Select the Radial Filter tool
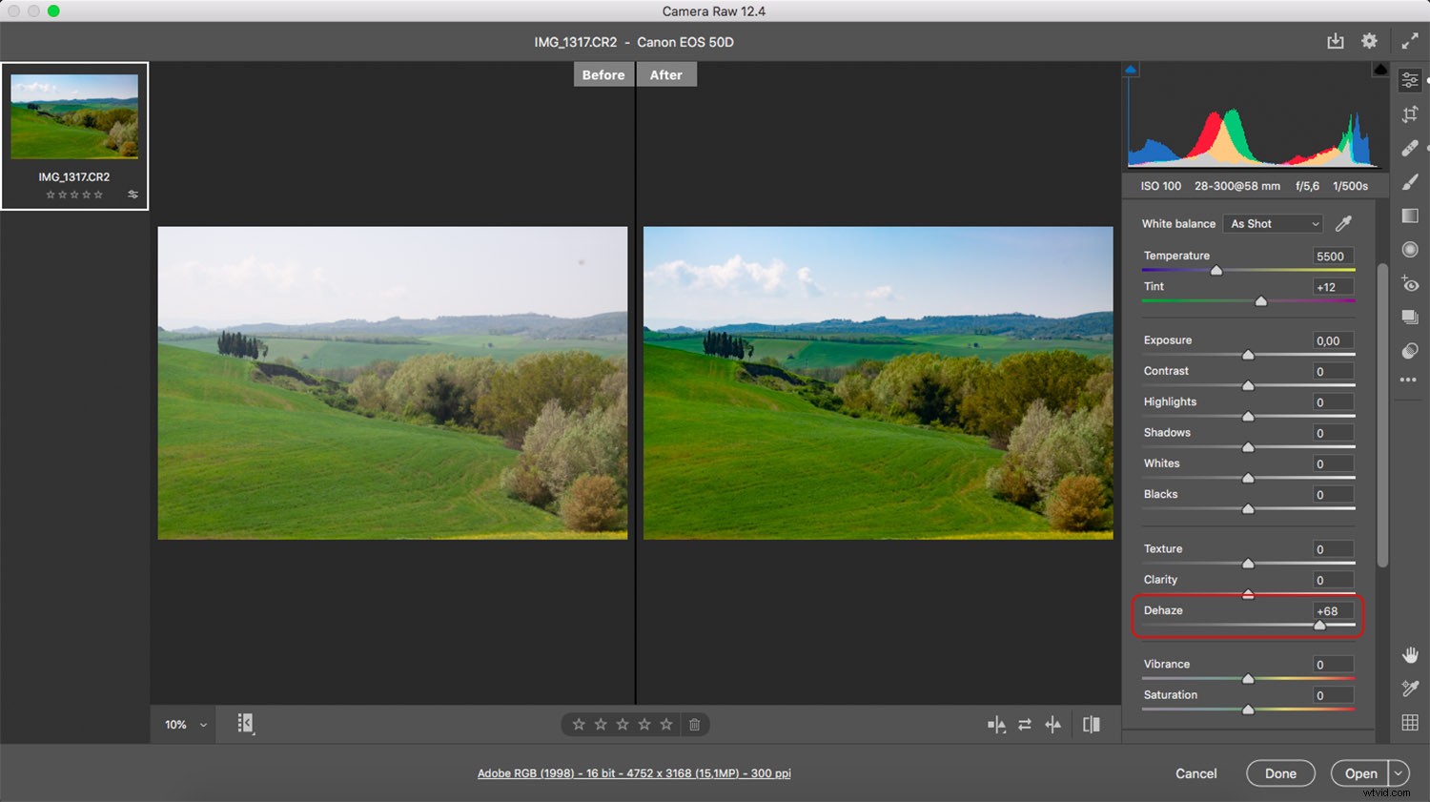The image size is (1430, 802). click(1410, 249)
